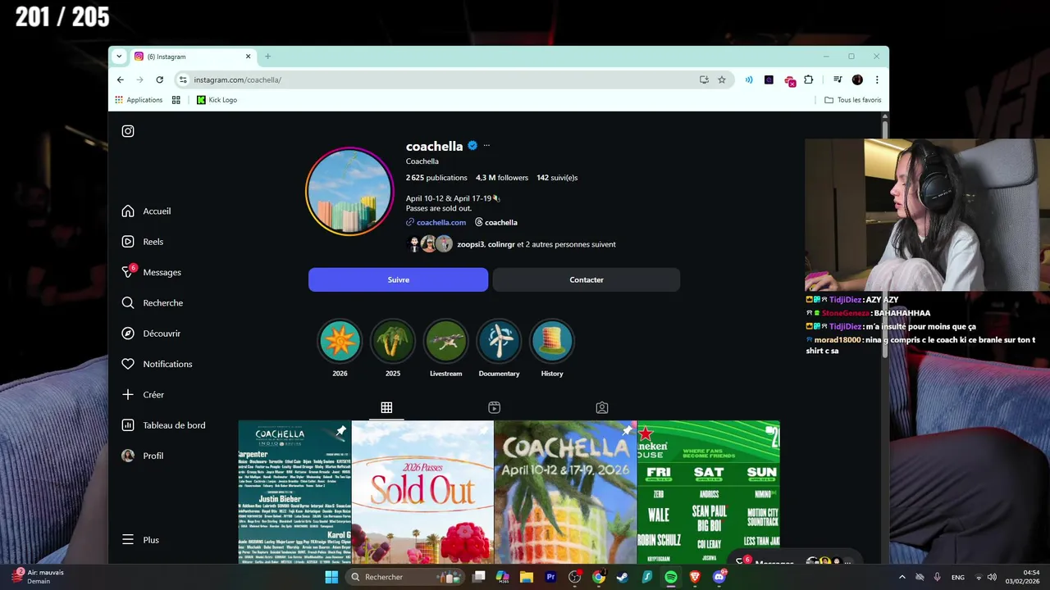Open the Windows Start button

(x=331, y=577)
